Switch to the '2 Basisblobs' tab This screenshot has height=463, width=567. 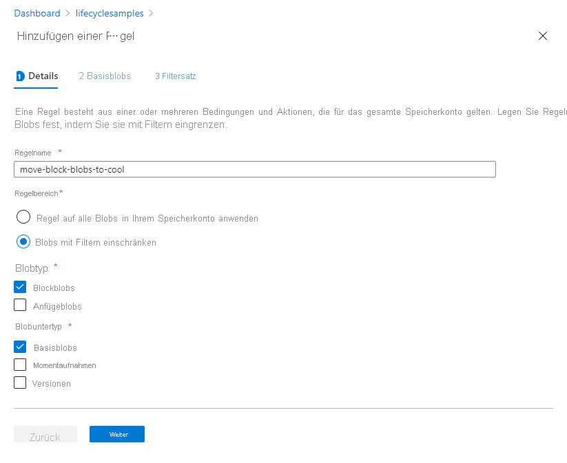point(105,76)
